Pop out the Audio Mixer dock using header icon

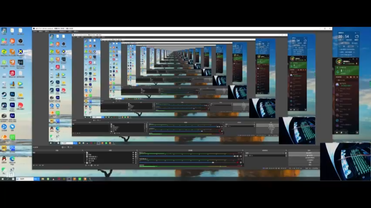243,151
